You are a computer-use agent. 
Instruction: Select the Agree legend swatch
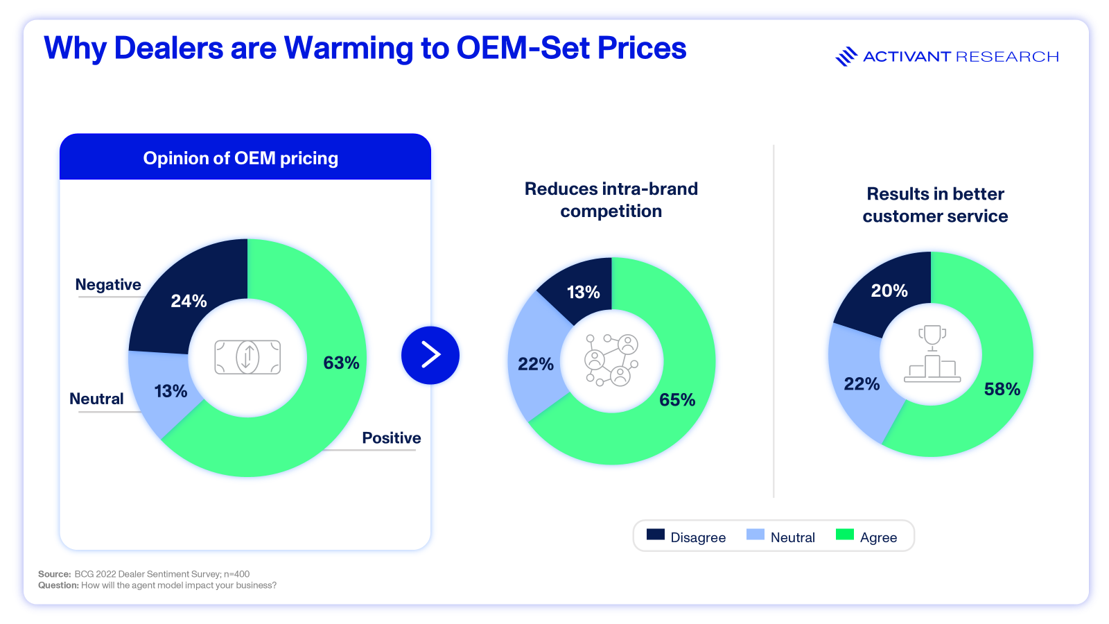click(845, 534)
